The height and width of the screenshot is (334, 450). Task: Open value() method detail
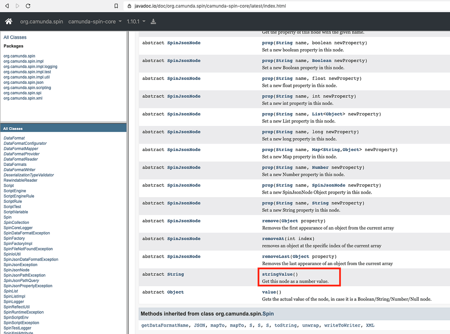point(269,292)
